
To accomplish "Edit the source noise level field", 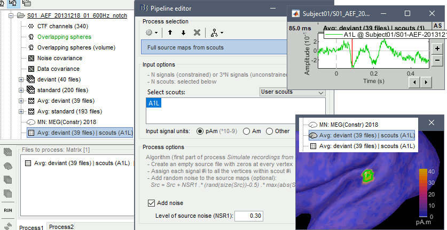I will tap(249, 215).
